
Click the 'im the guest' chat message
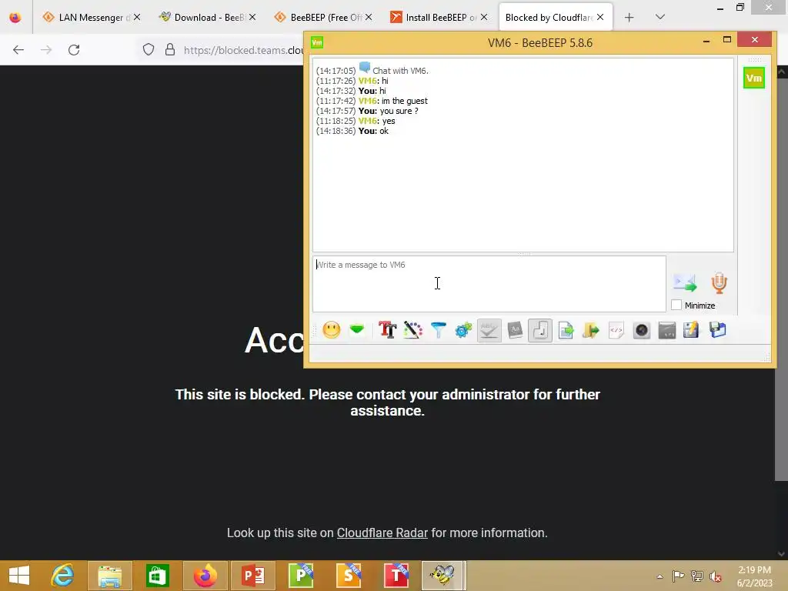[405, 101]
